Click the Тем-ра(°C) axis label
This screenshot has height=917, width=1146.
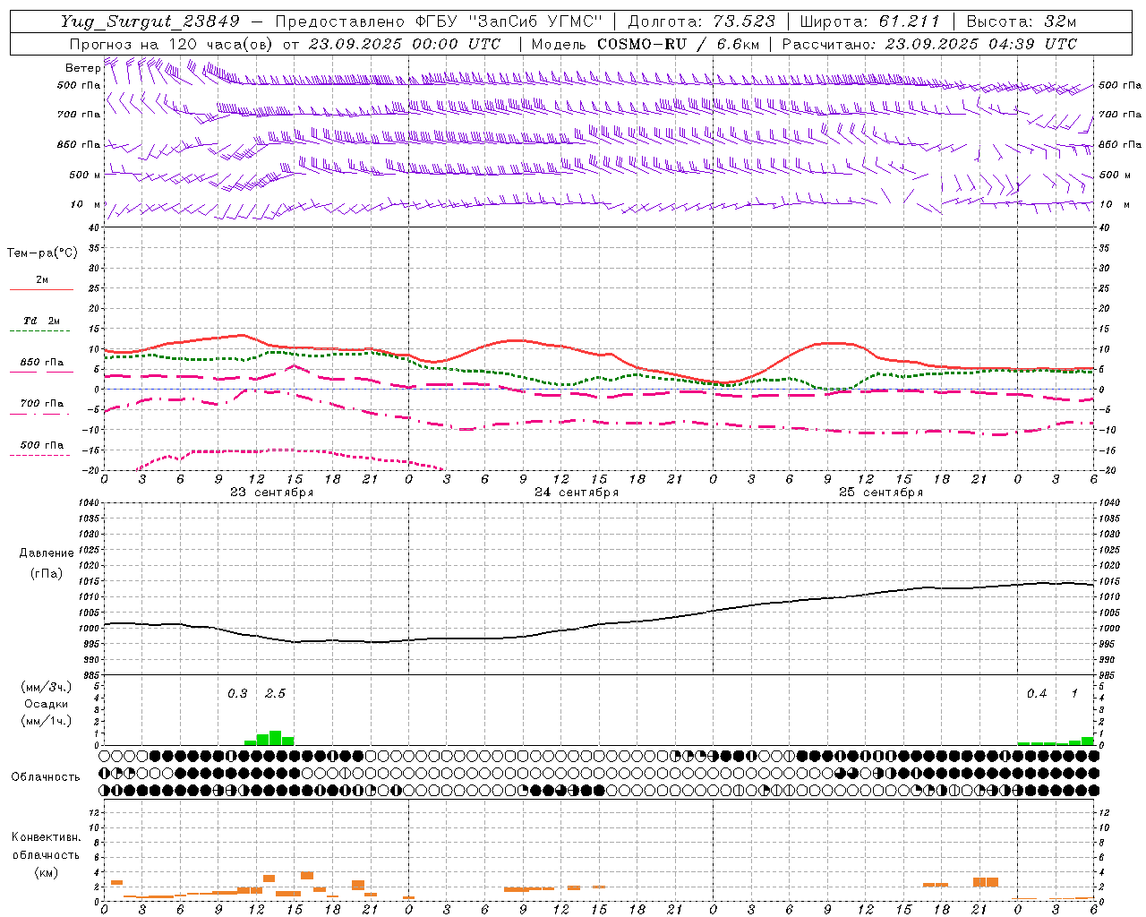click(42, 253)
